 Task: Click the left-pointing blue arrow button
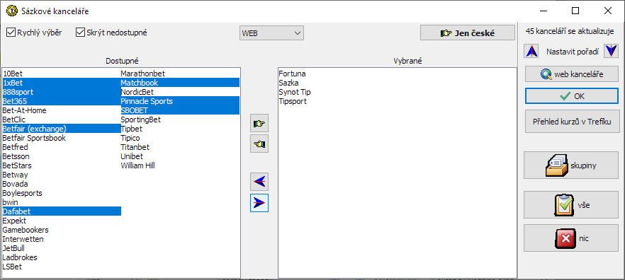[259, 182]
